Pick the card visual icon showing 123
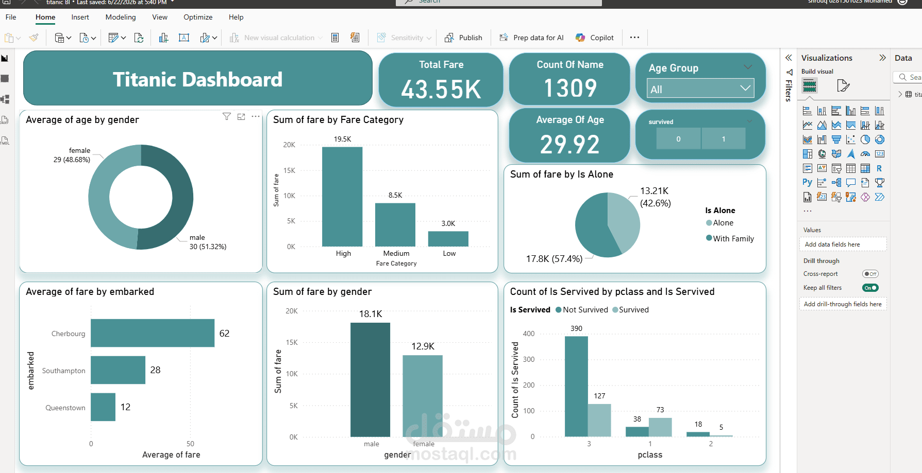 click(880, 154)
